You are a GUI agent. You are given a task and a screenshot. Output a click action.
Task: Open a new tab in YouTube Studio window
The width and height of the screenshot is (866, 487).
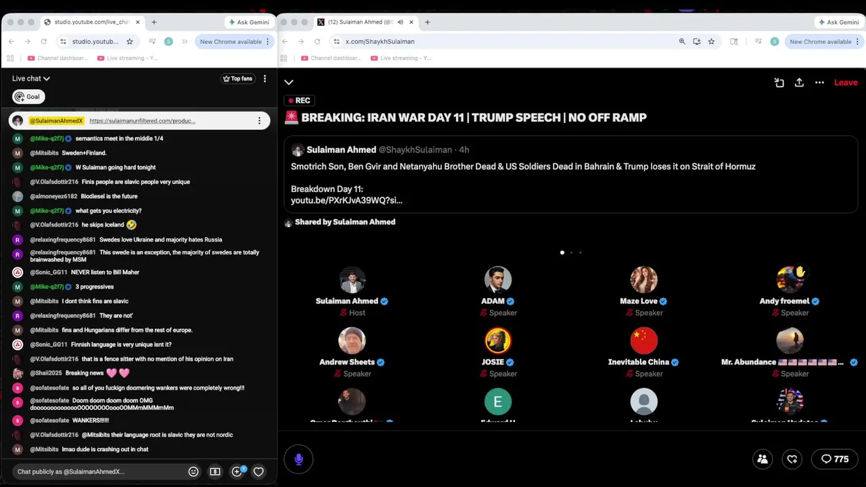[154, 22]
